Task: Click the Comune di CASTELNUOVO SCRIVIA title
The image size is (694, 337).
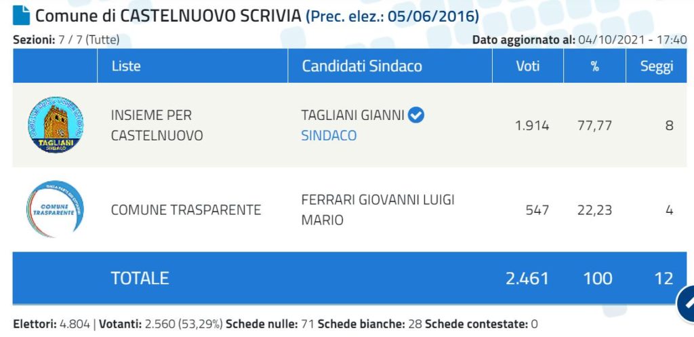Action: pos(168,16)
